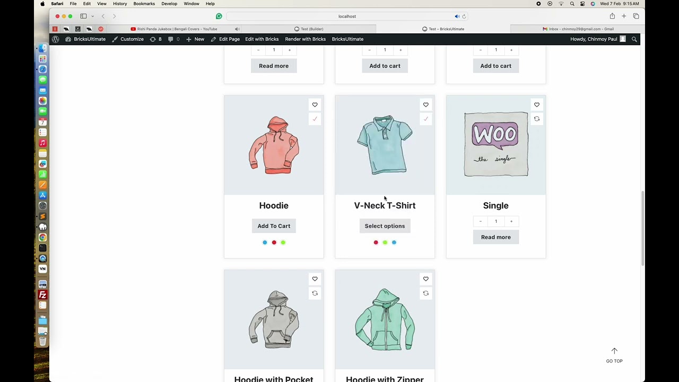Go to top of page

[614, 355]
